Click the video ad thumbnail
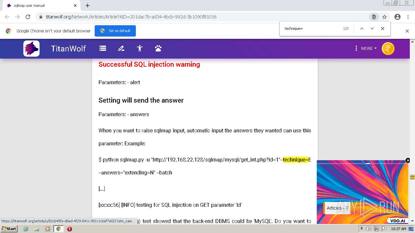Screen dimensions: 415x233 pyautogui.click(x=362, y=192)
